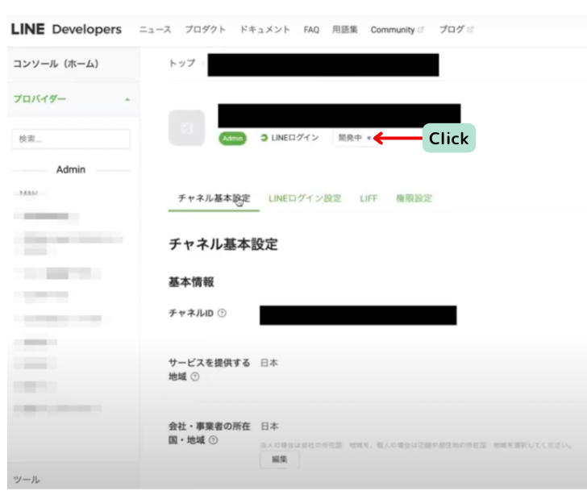Click help icon beside サービスを提供する地域
This screenshot has width=587, height=491.
(x=195, y=377)
